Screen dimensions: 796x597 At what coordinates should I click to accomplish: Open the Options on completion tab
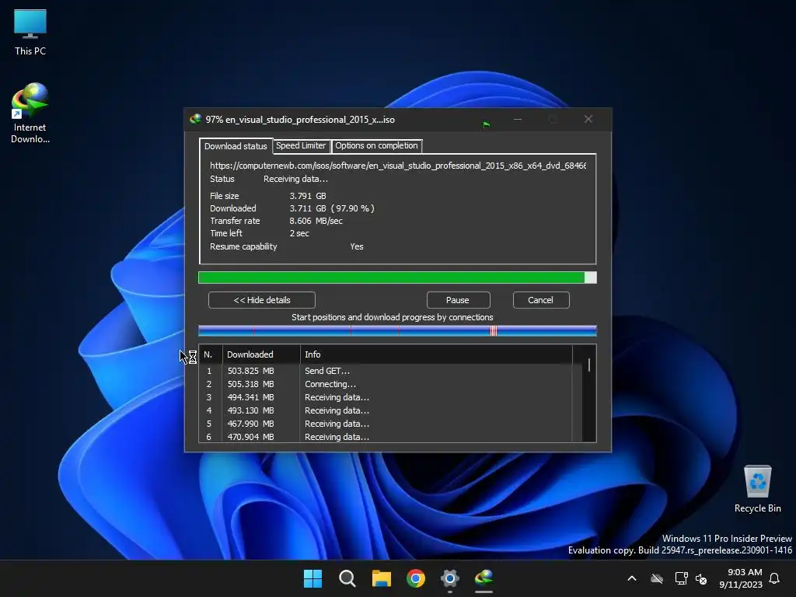[376, 145]
